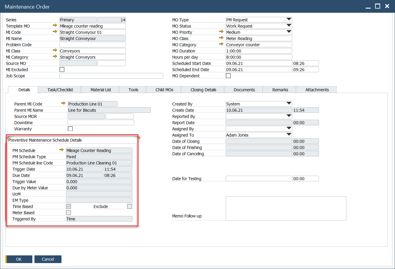395x269 pixels.
Task: Expand the MO Status dropdown
Action: [289, 26]
